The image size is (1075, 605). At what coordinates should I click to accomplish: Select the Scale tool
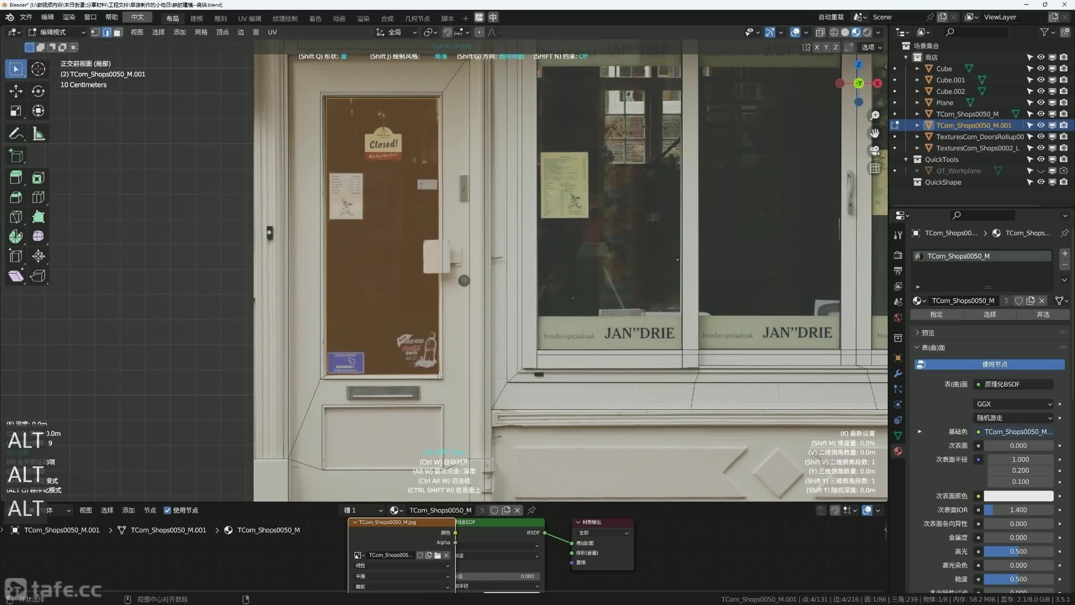[16, 111]
